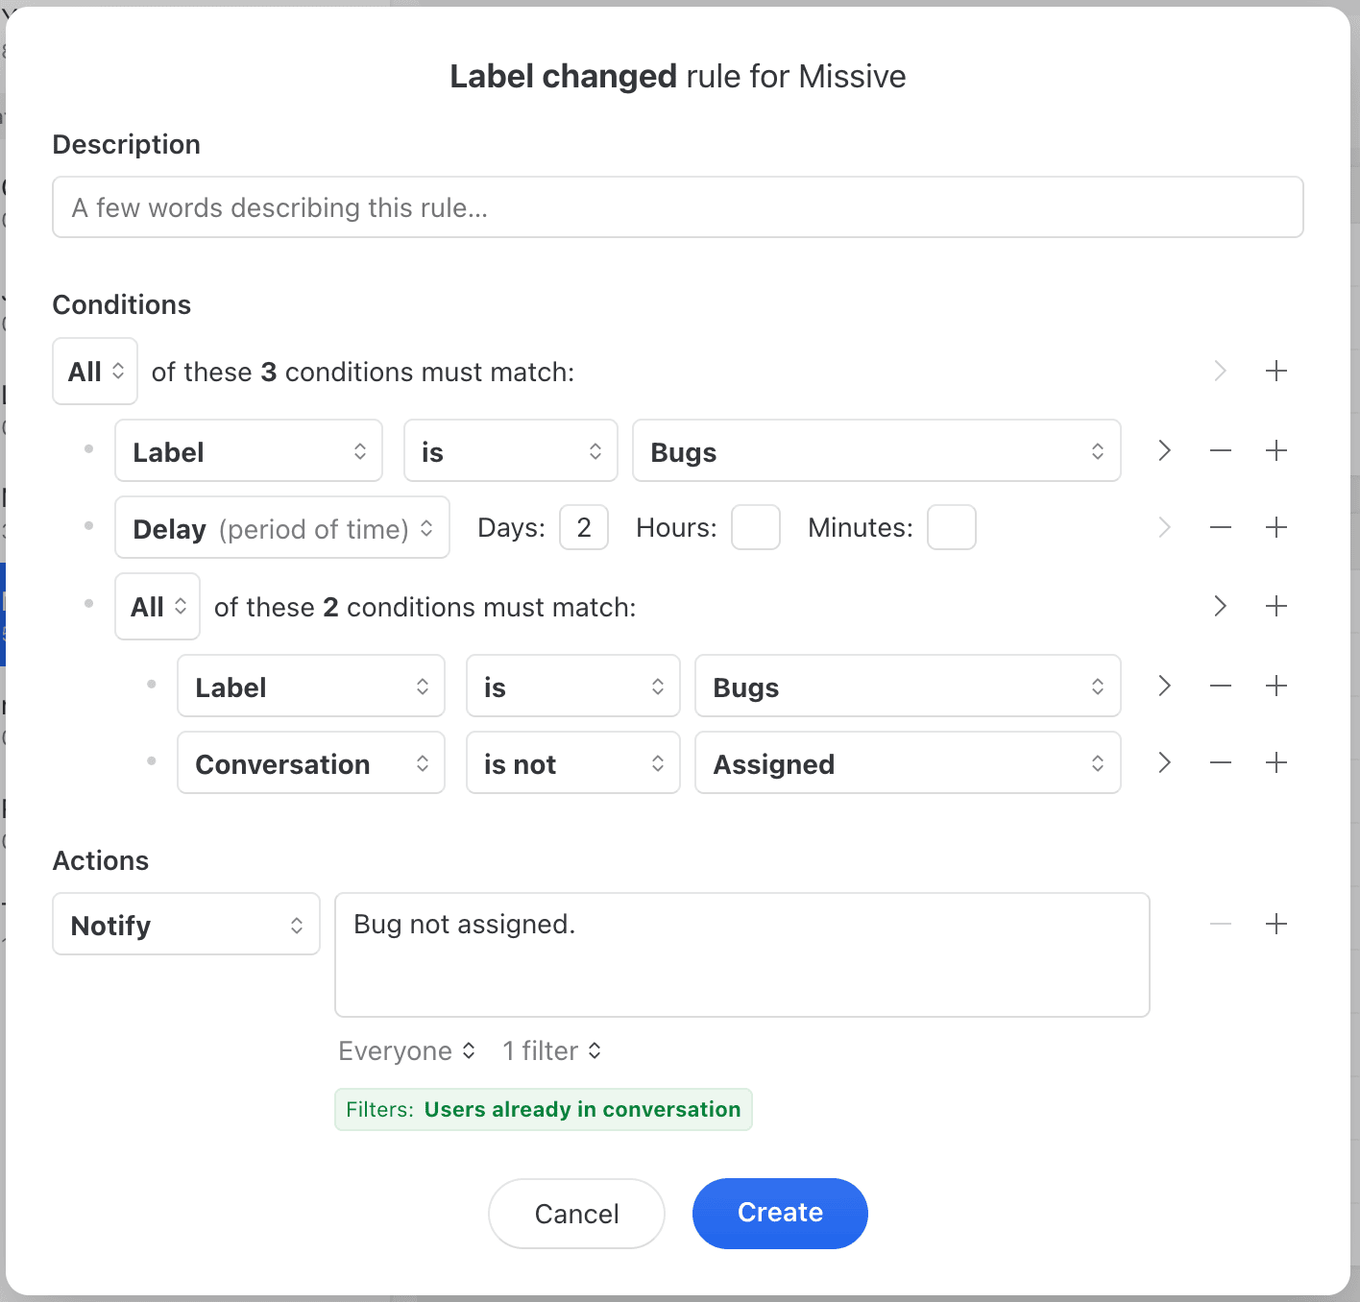
Task: Click the Hours input box
Action: coord(755,528)
